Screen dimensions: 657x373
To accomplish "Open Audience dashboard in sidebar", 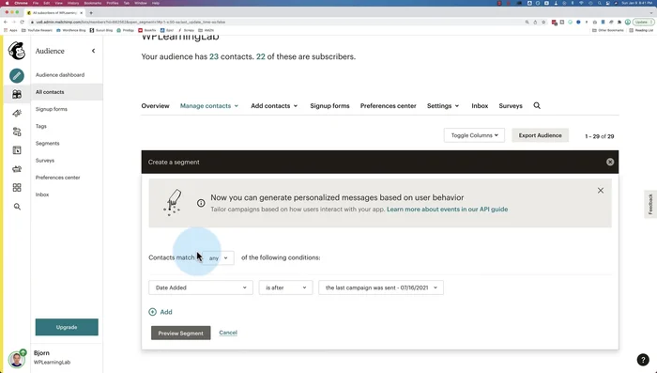I will coord(60,74).
